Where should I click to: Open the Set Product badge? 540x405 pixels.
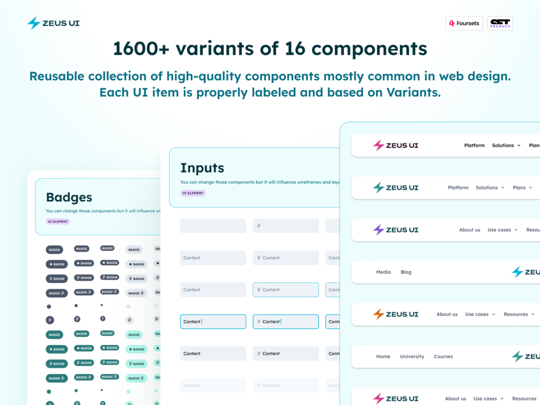(x=500, y=24)
